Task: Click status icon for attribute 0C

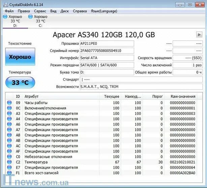Action: [x=9, y=108]
